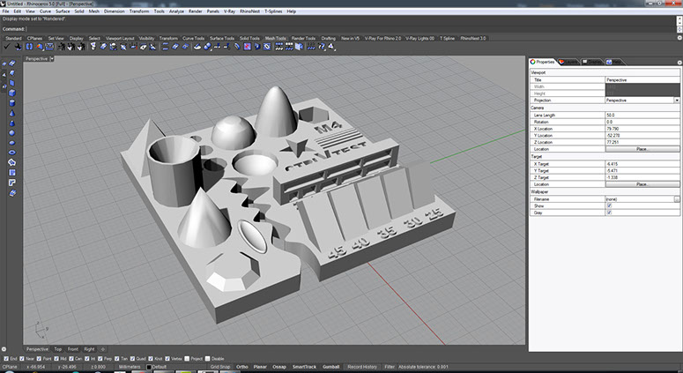Select the Extrude surface tool

click(x=12, y=173)
